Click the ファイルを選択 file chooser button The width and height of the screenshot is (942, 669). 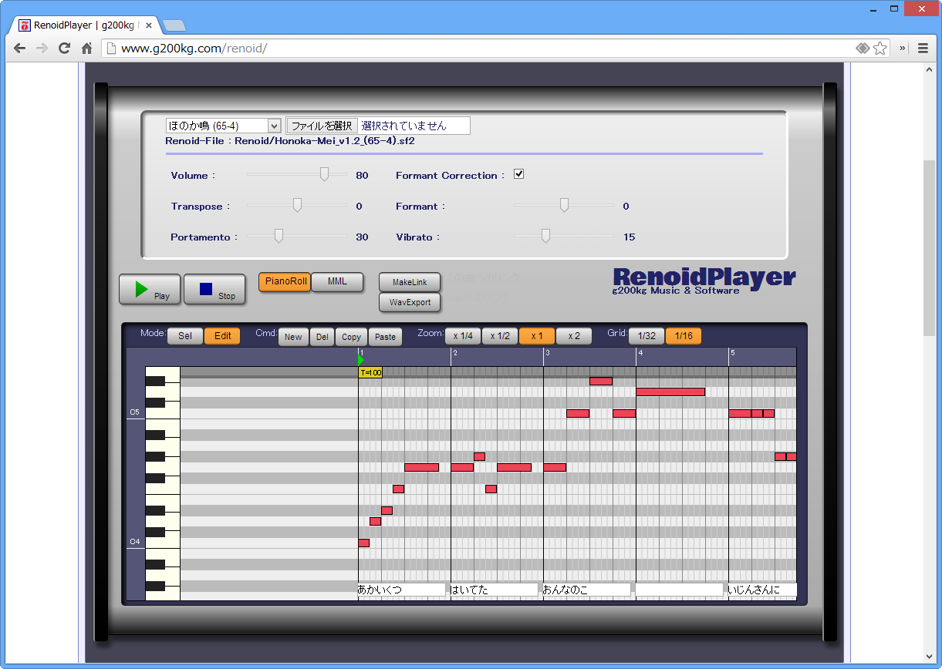[x=322, y=126]
